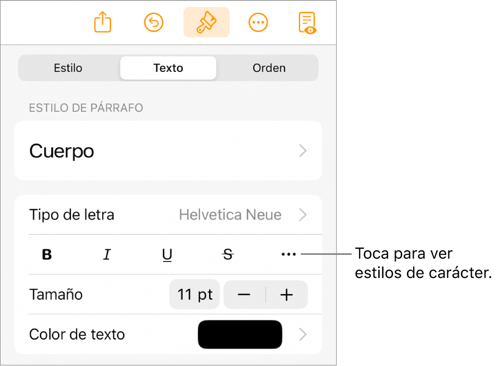This screenshot has height=366, width=498.
Task: Toggle Underline text formatting
Action: click(x=167, y=255)
